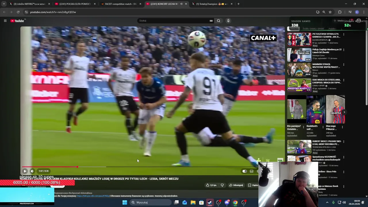Screen dimensions: 368x207
Task: Like the video (3,5 tys.)
Action: tap(211, 185)
